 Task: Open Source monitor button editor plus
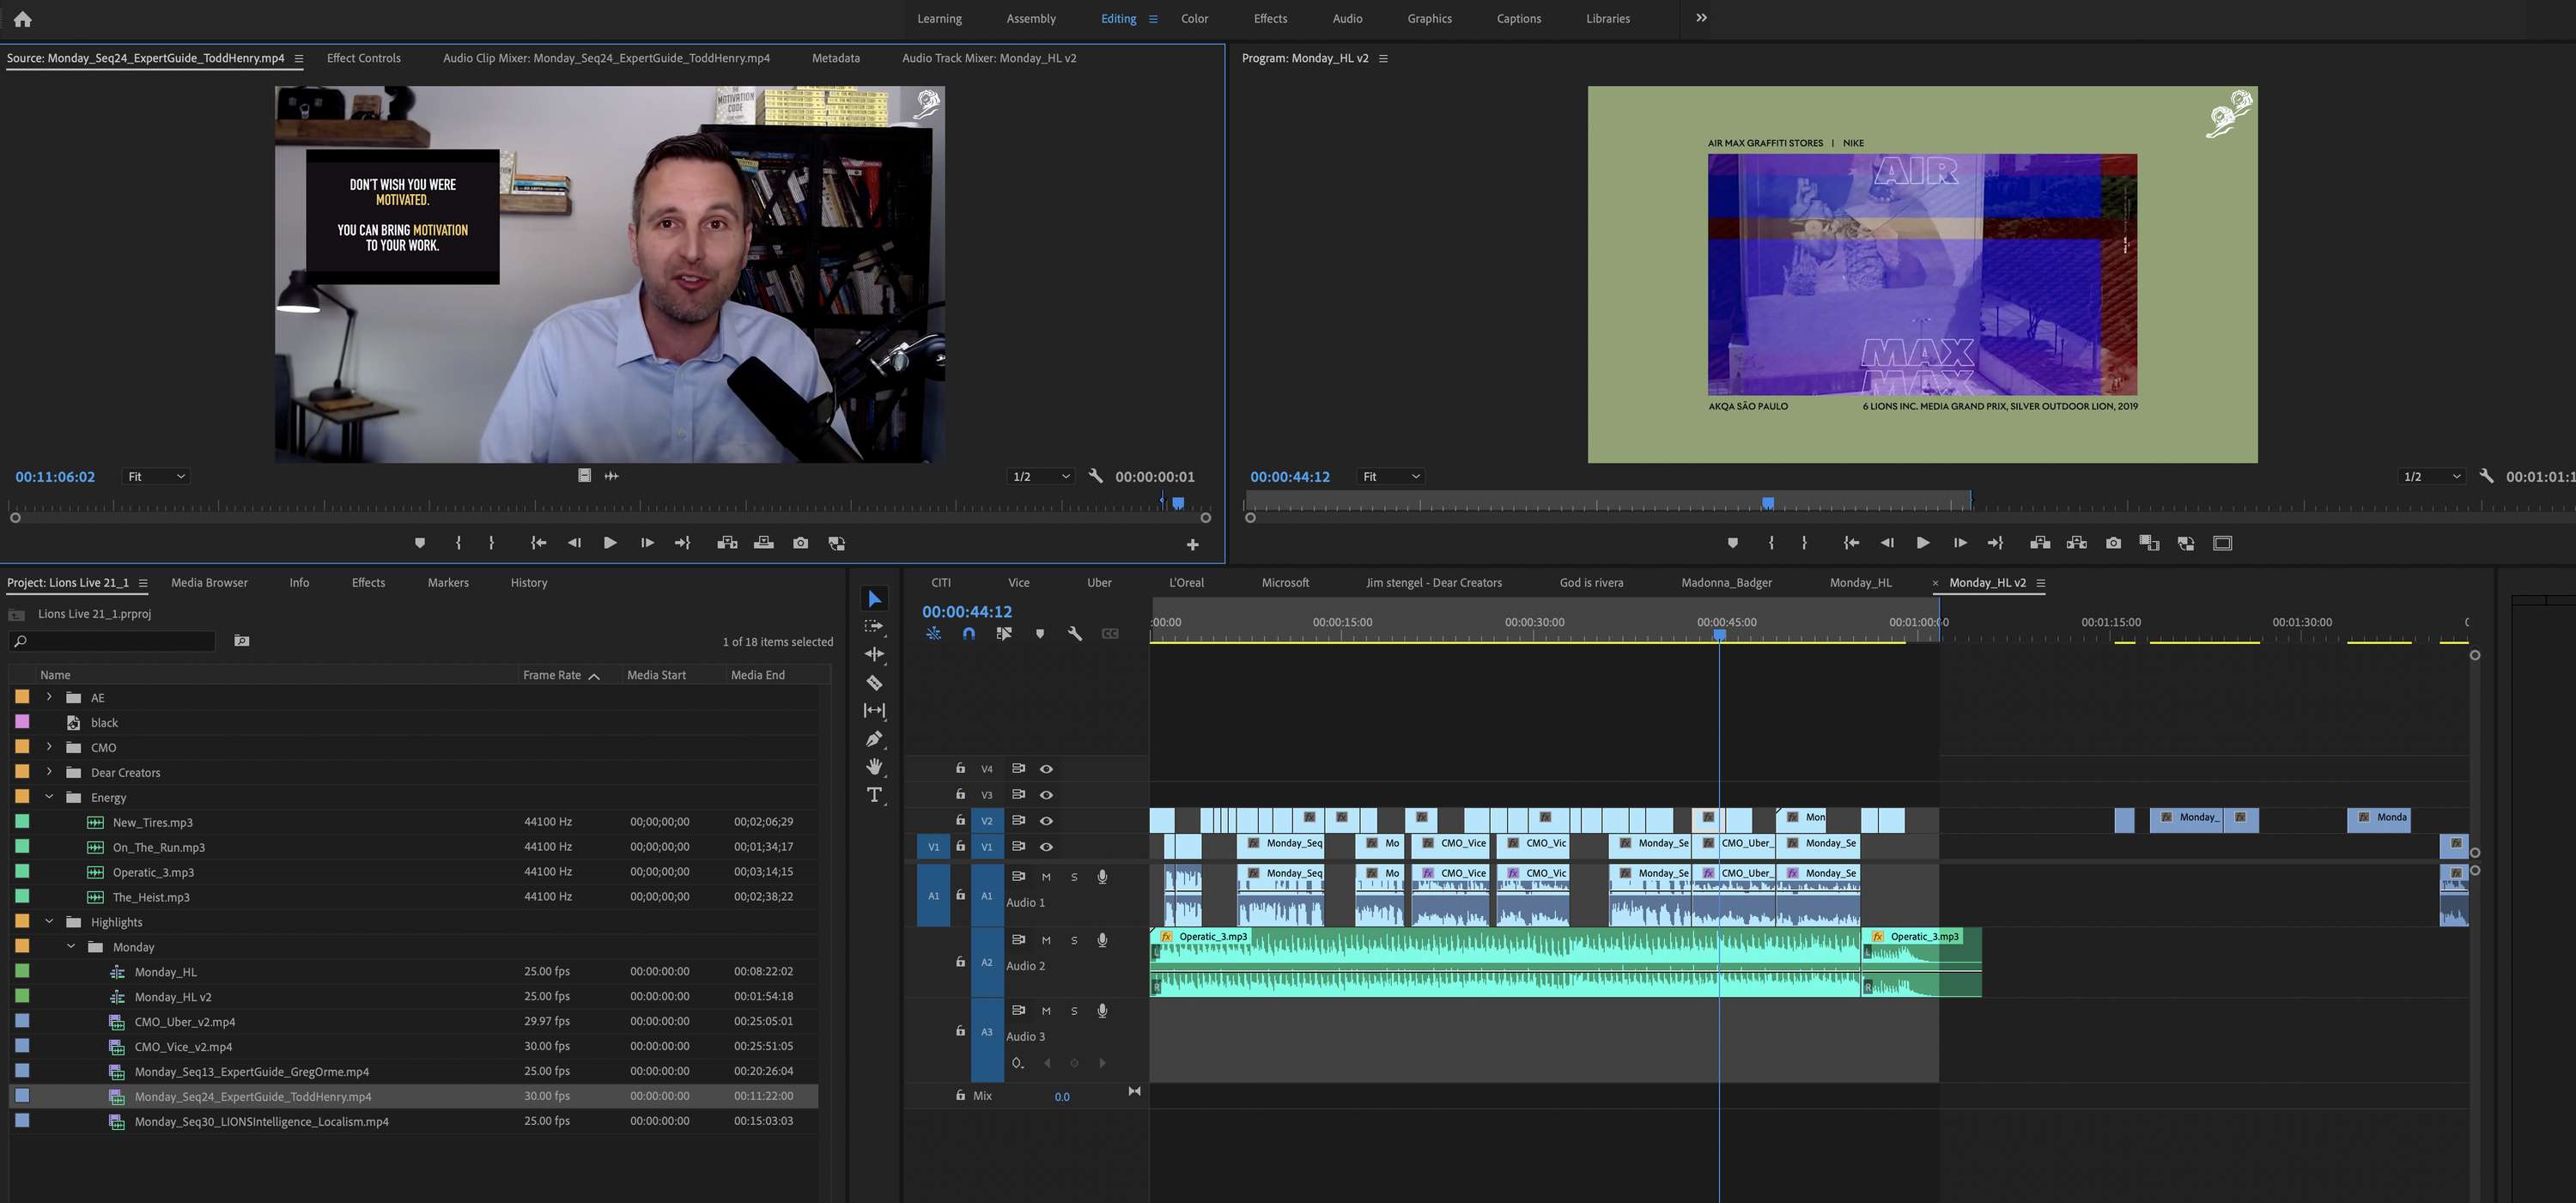[1192, 545]
